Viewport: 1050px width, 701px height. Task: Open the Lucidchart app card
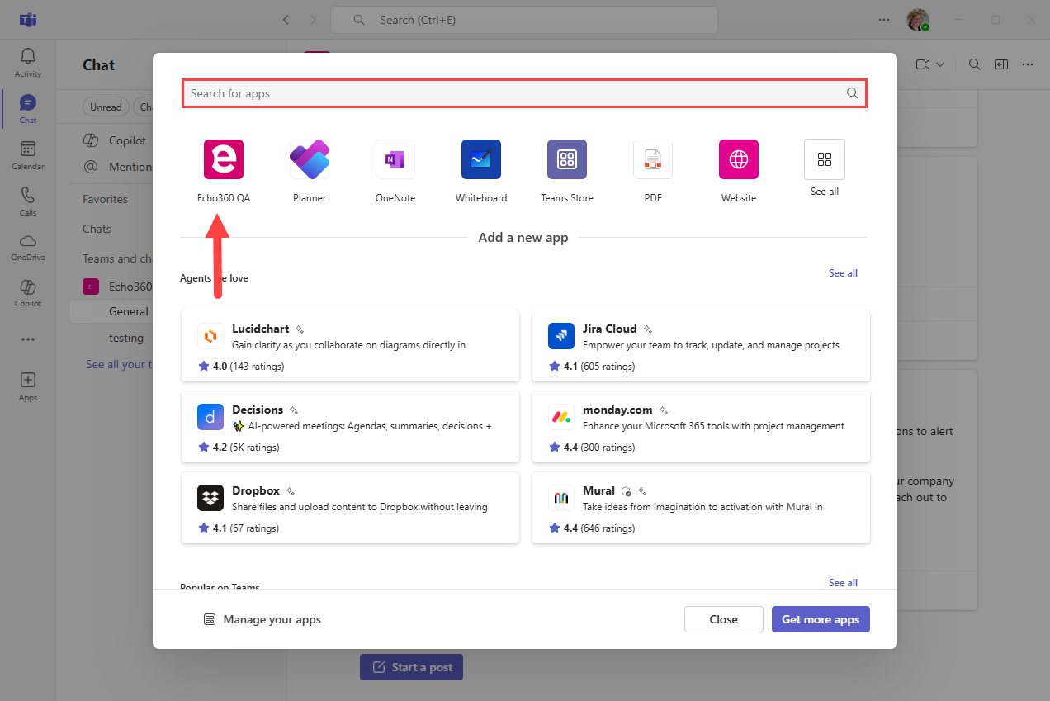(350, 346)
